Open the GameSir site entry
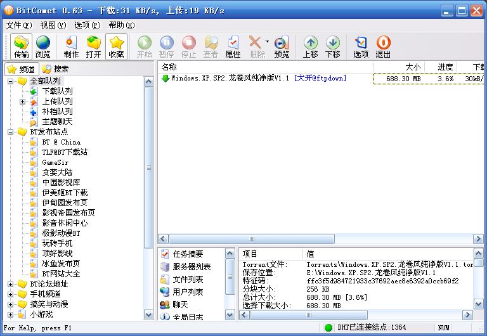Screen dimensions: 487x336 pos(55,162)
